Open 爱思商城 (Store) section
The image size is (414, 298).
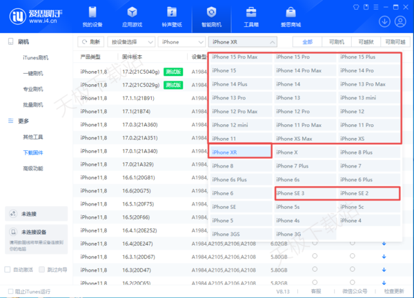point(290,17)
